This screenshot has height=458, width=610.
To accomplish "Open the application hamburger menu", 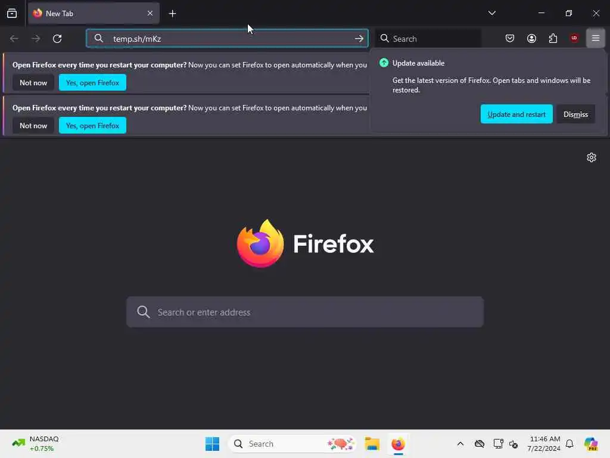I will click(x=596, y=38).
